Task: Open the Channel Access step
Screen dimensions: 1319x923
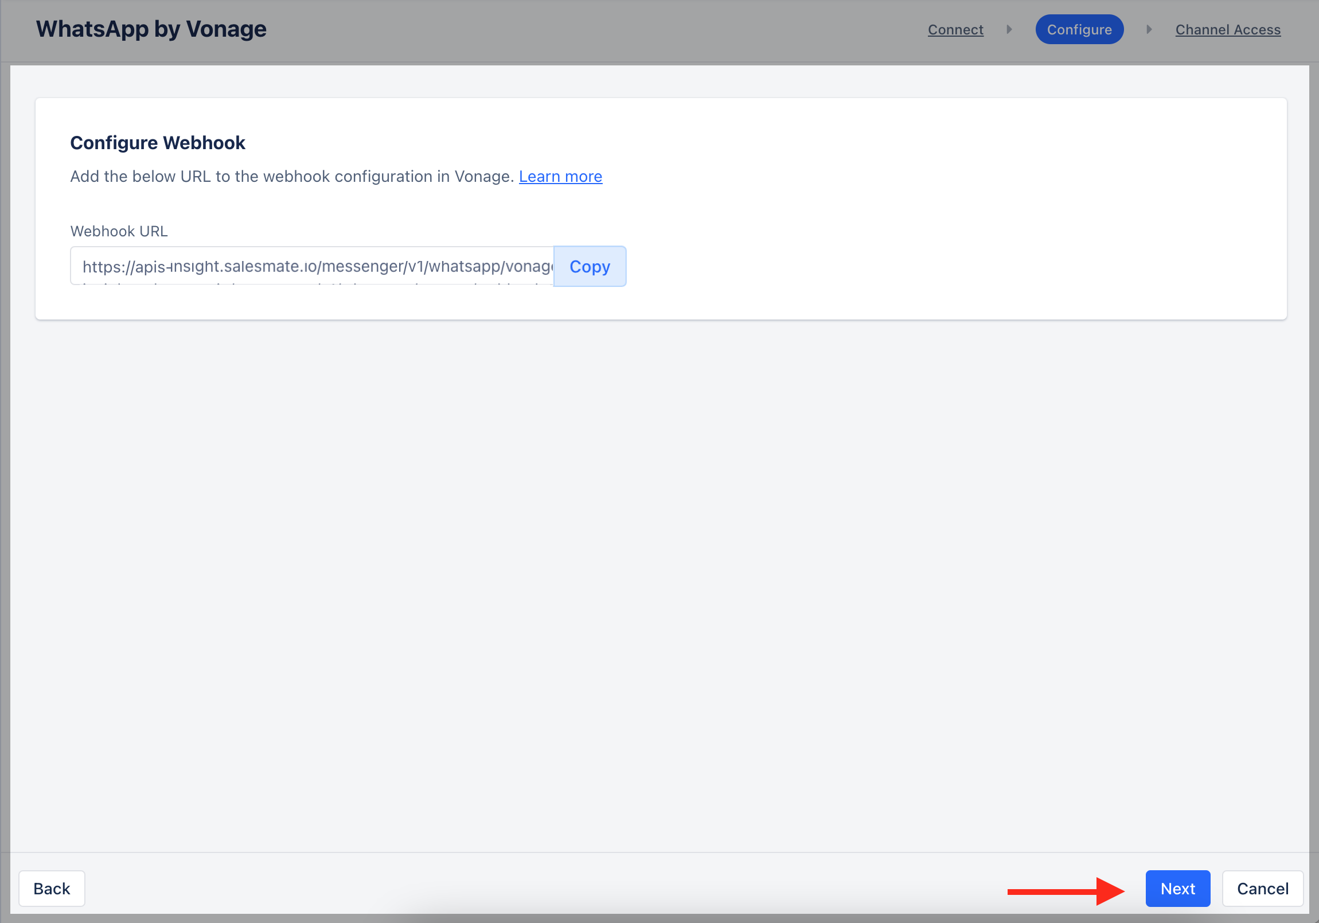Action: (1228, 29)
